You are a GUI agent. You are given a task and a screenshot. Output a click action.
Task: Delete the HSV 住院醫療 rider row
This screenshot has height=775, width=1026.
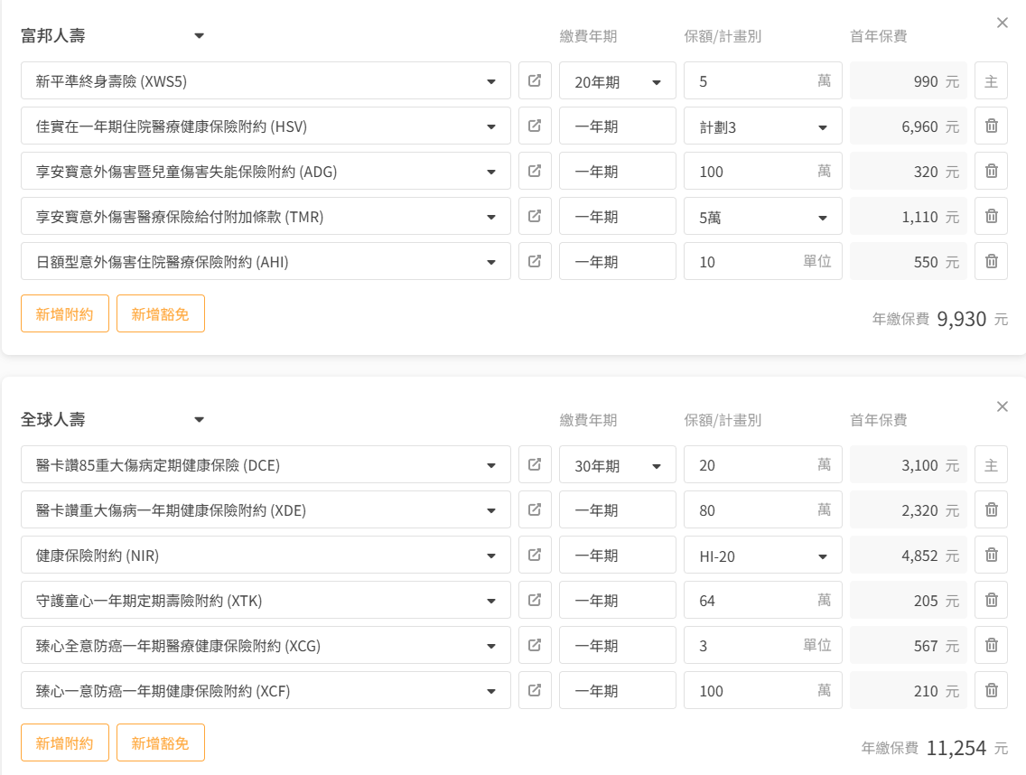(991, 126)
